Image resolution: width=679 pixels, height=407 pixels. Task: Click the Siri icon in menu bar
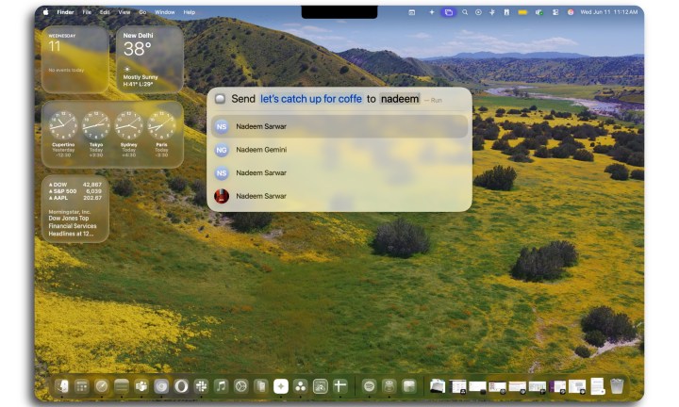click(x=571, y=12)
